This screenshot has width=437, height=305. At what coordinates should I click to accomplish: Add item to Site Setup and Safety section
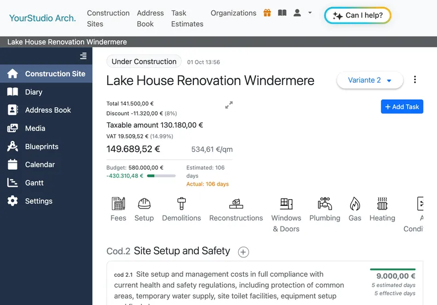[243, 252]
